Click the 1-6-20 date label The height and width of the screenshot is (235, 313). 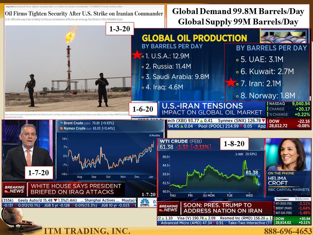143,109
